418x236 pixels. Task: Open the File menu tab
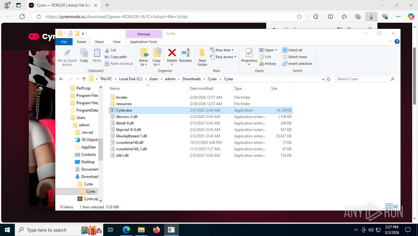64,42
